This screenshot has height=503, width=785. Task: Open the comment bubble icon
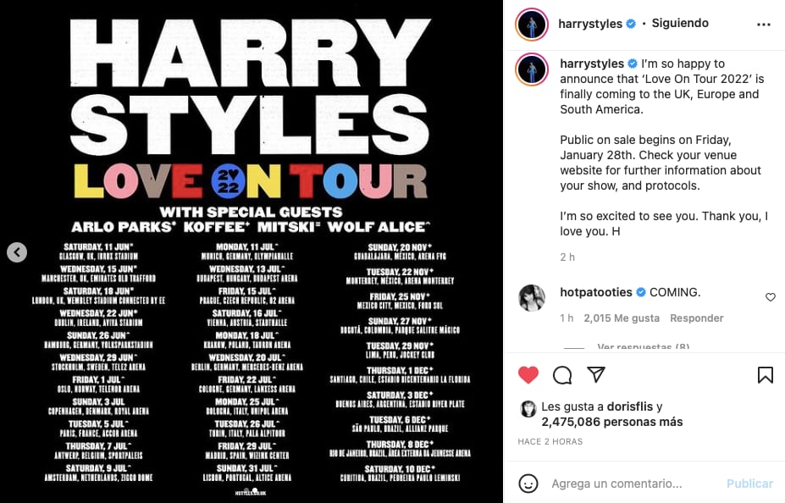tap(562, 375)
